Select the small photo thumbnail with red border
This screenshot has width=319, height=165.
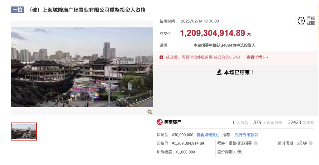[x=24, y=132]
